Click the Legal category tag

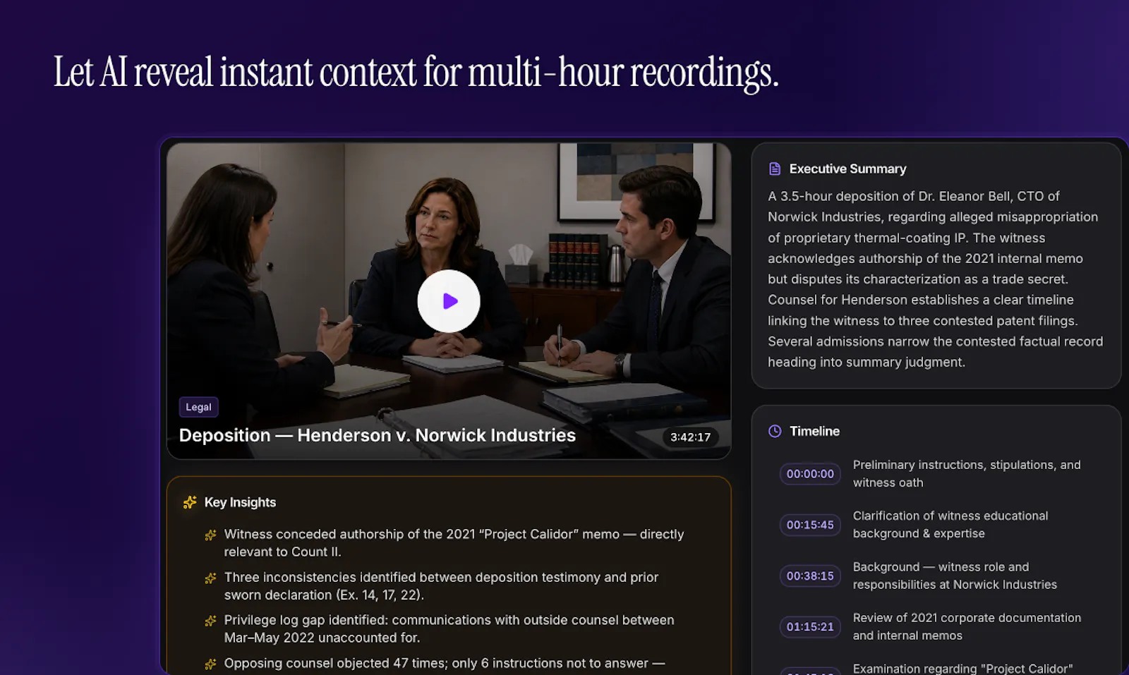[x=198, y=407]
